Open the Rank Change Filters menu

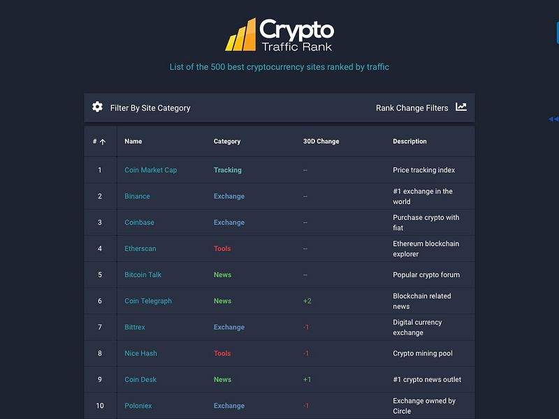tap(412, 108)
